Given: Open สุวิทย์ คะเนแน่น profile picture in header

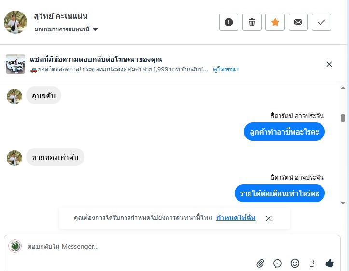Looking at the screenshot, I should 15,22.
